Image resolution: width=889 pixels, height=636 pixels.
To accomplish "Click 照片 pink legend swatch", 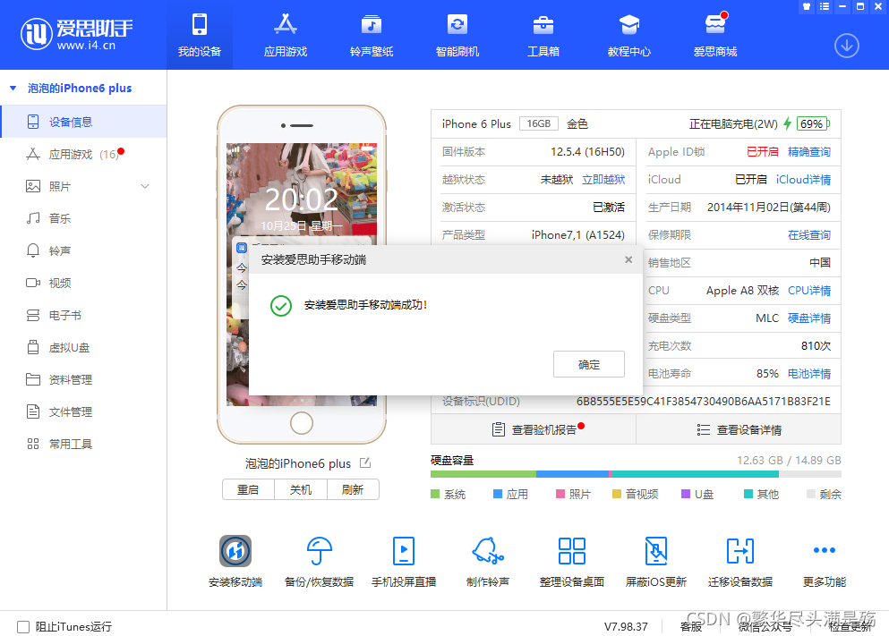I will [x=560, y=494].
